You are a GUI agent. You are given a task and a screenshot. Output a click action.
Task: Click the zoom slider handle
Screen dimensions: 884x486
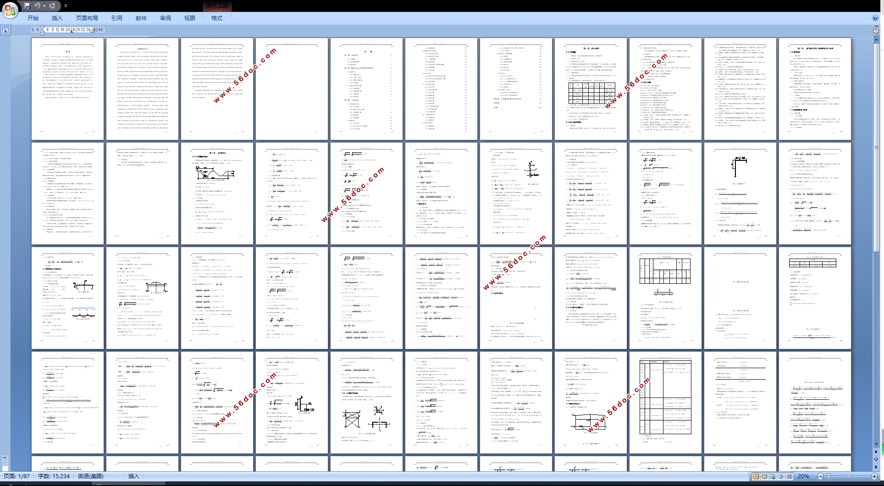click(829, 476)
